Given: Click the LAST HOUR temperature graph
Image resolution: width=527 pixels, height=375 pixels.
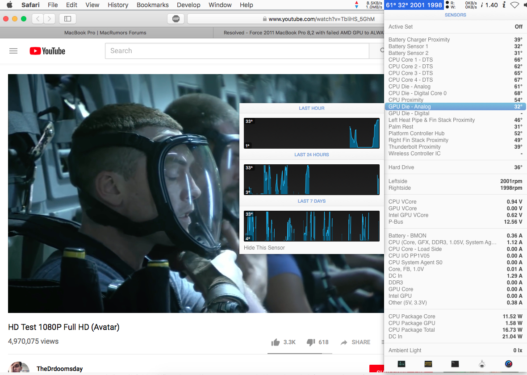Looking at the screenshot, I should coord(312,133).
